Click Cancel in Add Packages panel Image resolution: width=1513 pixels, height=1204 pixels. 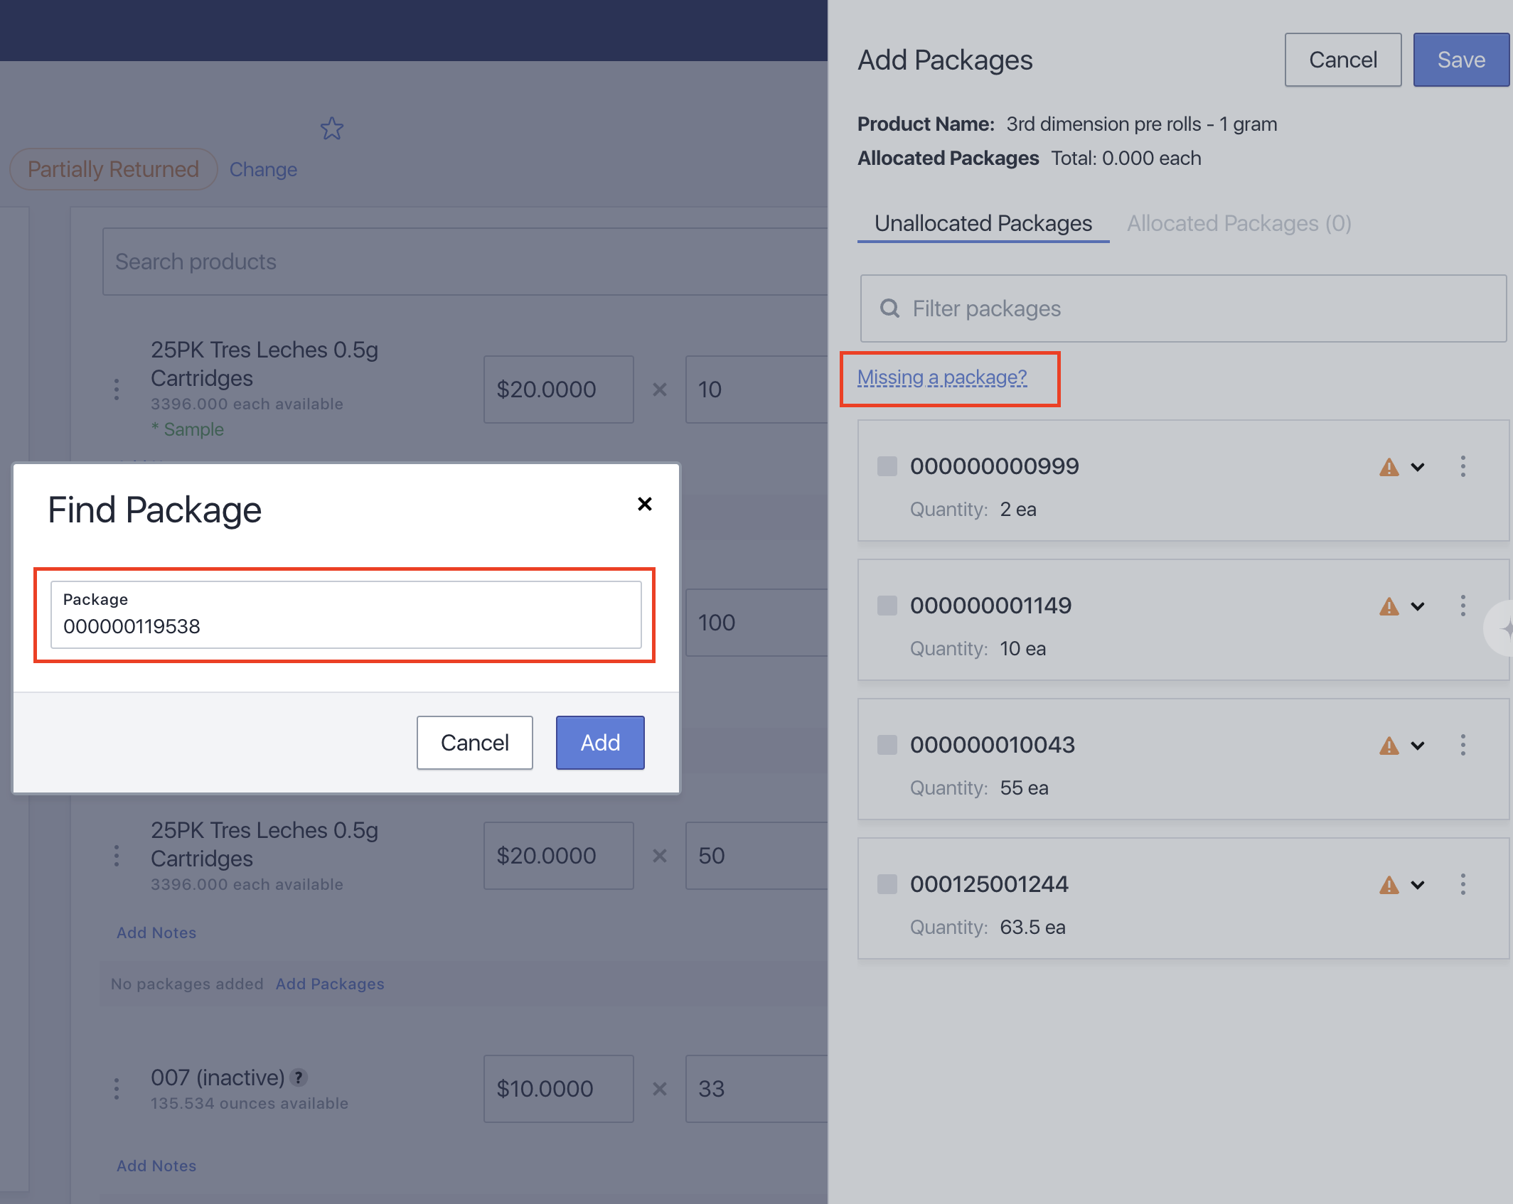pos(1342,60)
